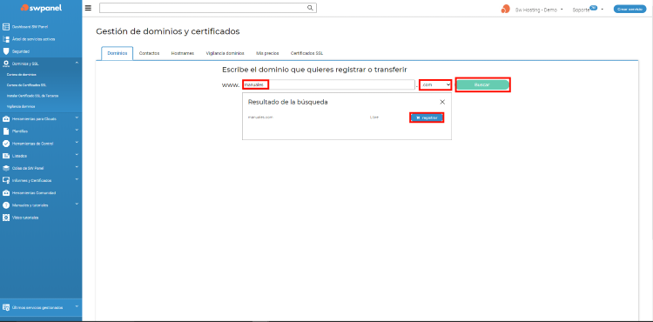Screen dimensions: 653x322
Task: Close the Resultado de la búsqueda panel
Action: coord(442,102)
